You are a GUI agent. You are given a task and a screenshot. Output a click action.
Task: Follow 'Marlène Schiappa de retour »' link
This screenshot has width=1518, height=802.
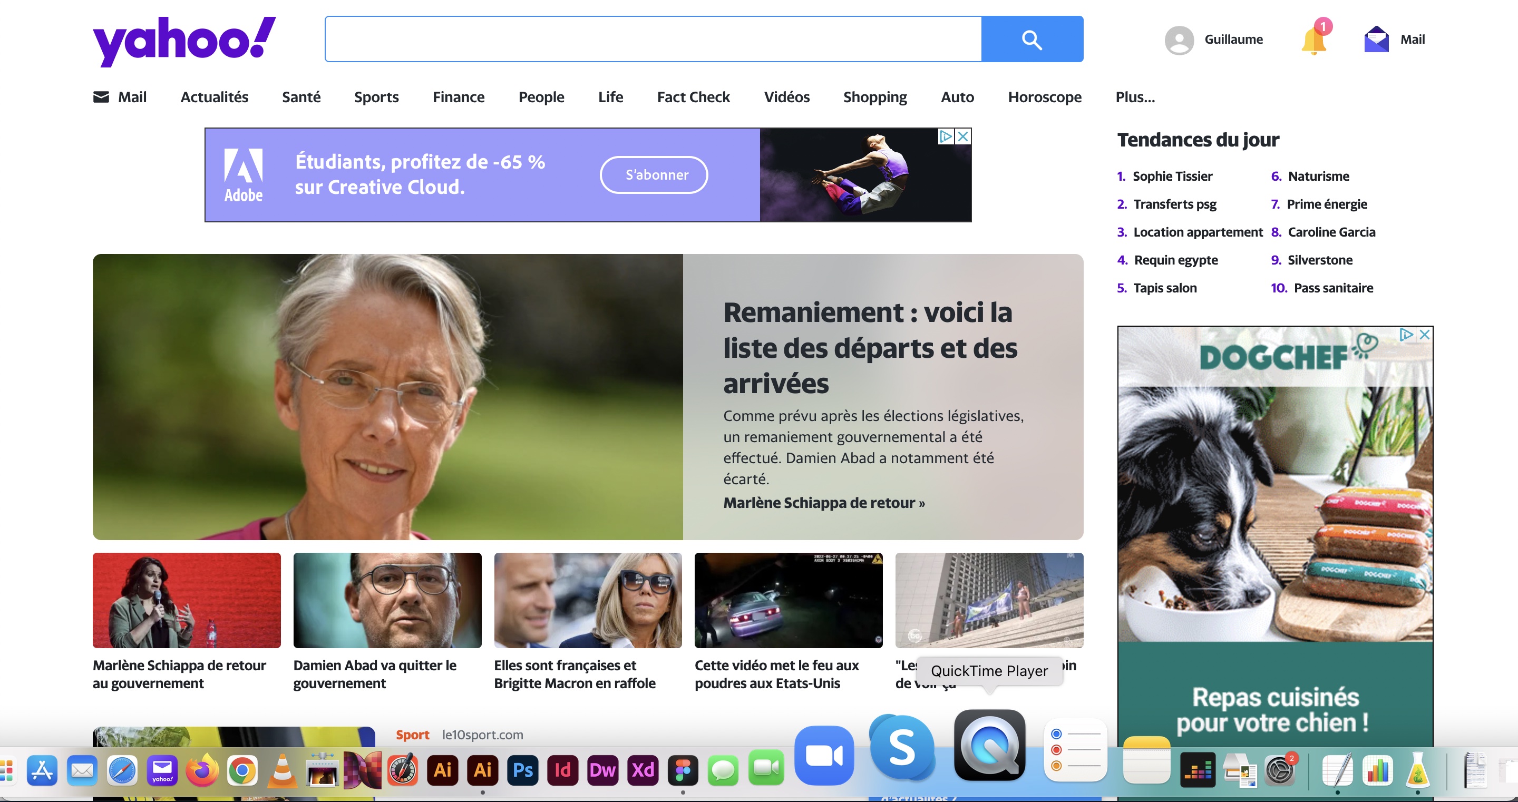click(824, 503)
